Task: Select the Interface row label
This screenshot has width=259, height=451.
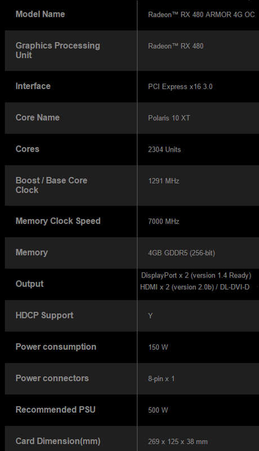Action: point(33,86)
